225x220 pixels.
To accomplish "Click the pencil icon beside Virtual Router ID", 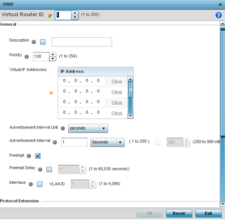I will click(x=50, y=16).
